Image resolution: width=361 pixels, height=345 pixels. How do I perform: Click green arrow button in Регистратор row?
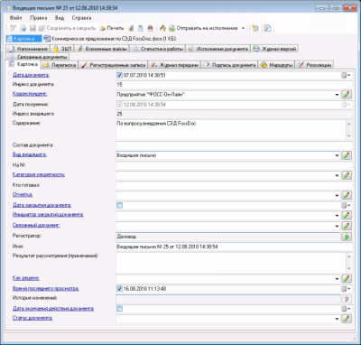[347, 237]
